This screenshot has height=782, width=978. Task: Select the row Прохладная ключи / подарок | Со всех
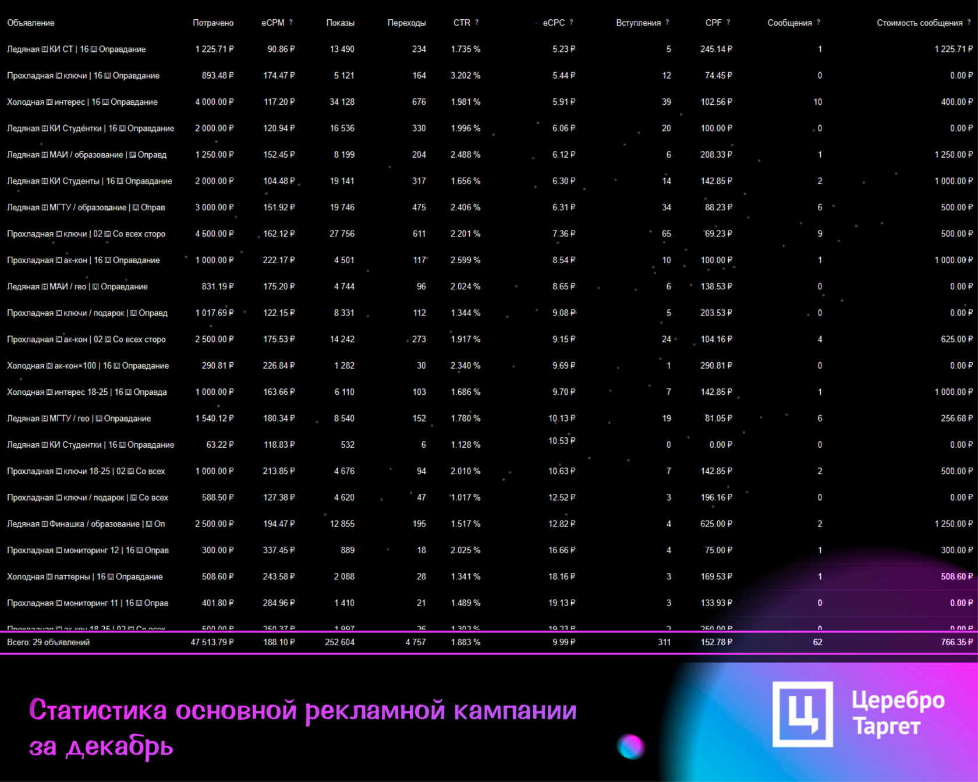click(489, 497)
